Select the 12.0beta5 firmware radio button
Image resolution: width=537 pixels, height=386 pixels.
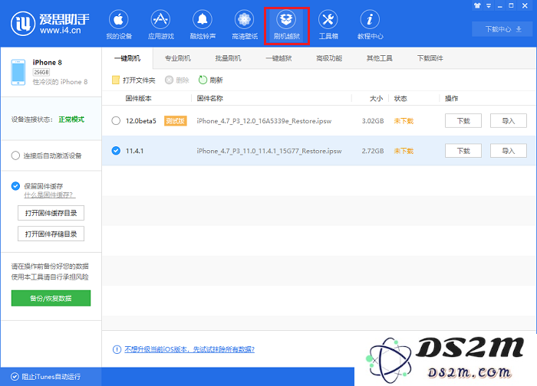[116, 121]
